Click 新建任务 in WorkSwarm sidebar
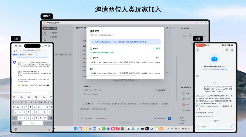The image size is (246, 137). tap(54, 33)
